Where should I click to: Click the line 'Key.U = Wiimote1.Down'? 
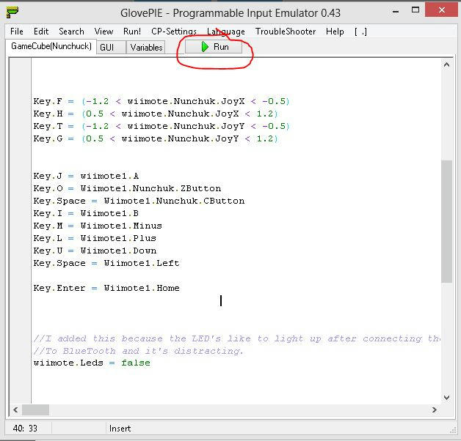95,251
